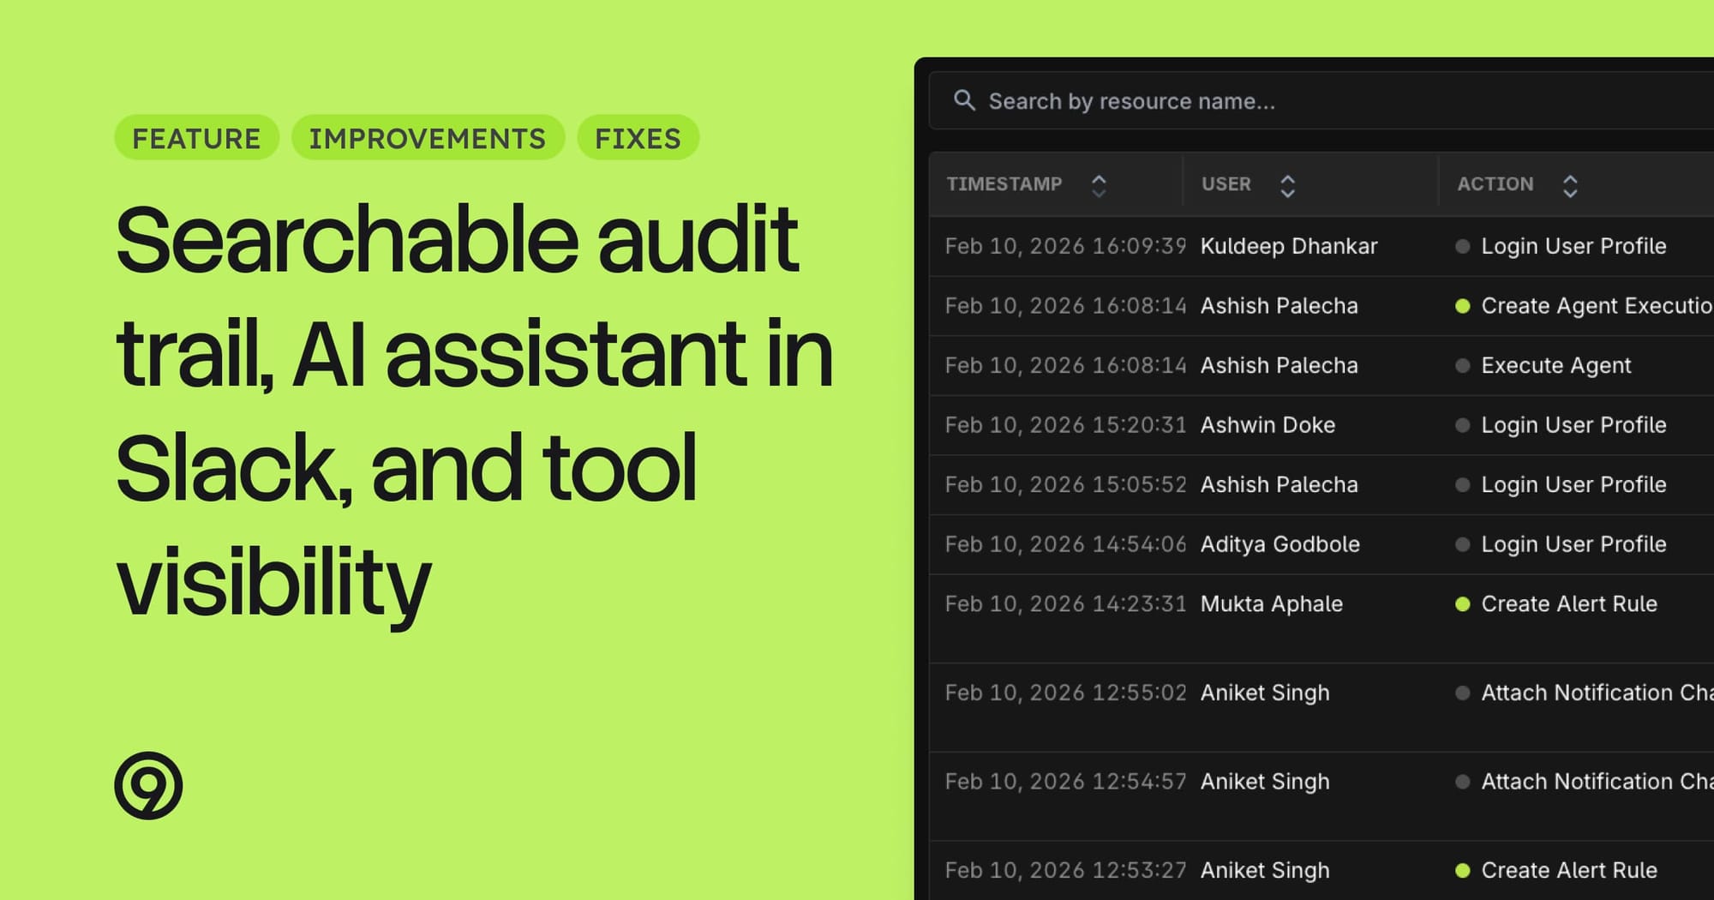Click Login User Profile in the 15:05:52 row
The image size is (1714, 900).
point(1573,484)
